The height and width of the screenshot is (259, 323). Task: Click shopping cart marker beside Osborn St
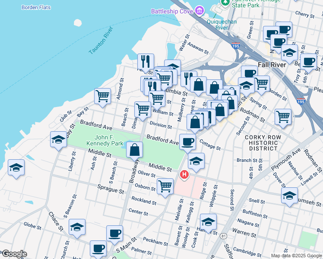pyautogui.click(x=165, y=186)
